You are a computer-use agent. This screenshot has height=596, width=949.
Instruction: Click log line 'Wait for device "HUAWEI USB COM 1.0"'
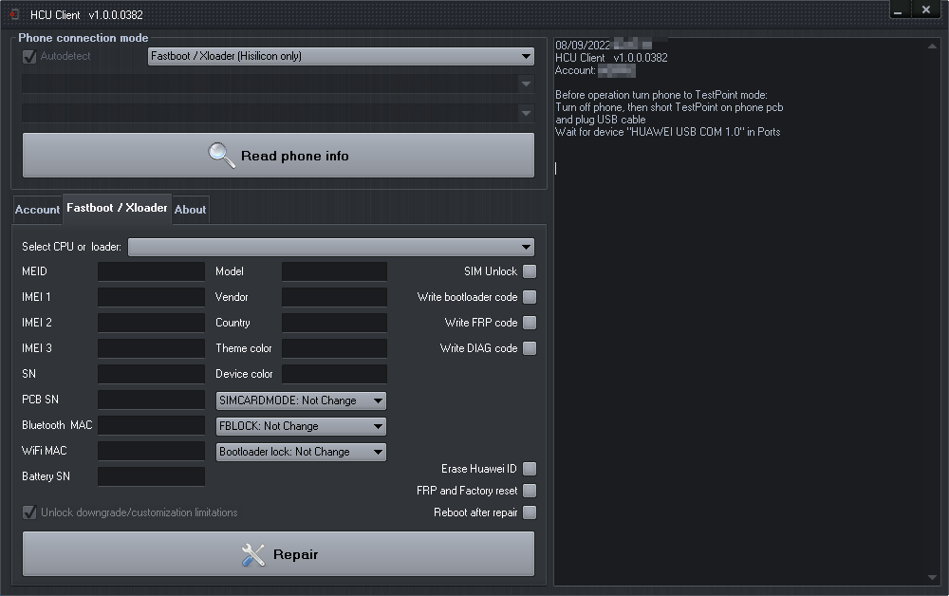pos(667,132)
